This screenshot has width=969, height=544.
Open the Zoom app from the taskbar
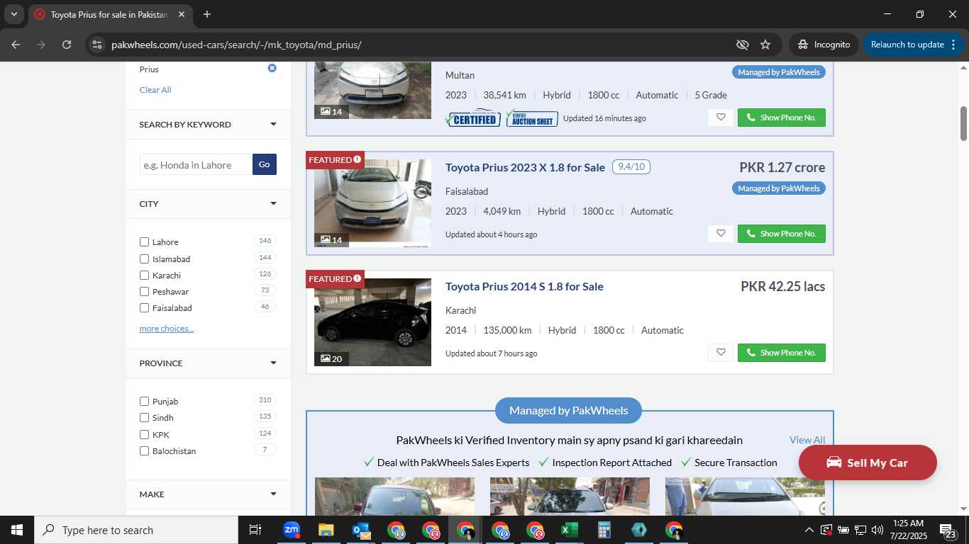tap(291, 530)
